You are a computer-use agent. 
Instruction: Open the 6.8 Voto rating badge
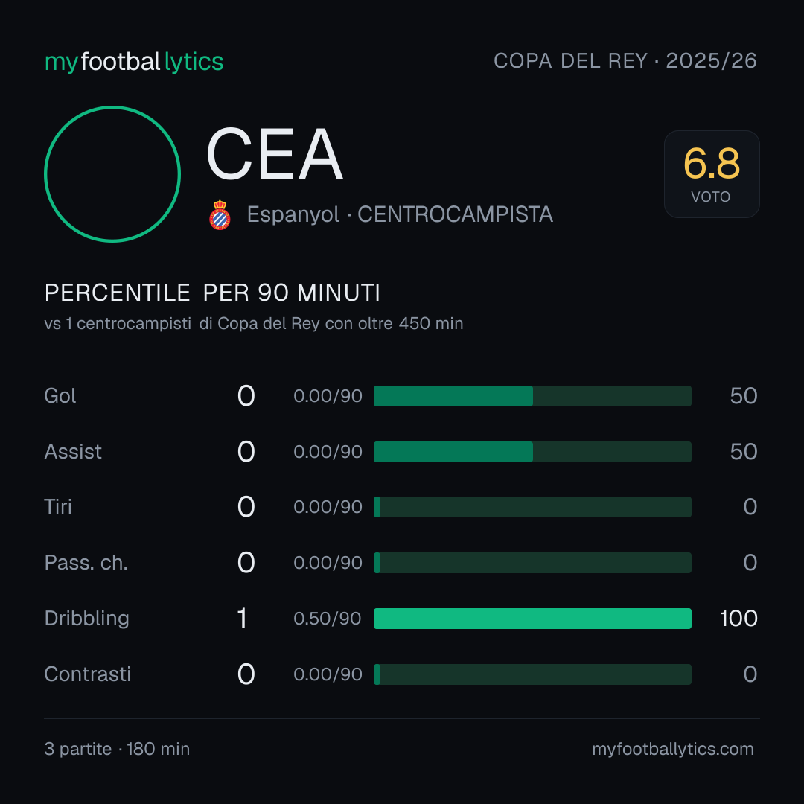coord(712,173)
